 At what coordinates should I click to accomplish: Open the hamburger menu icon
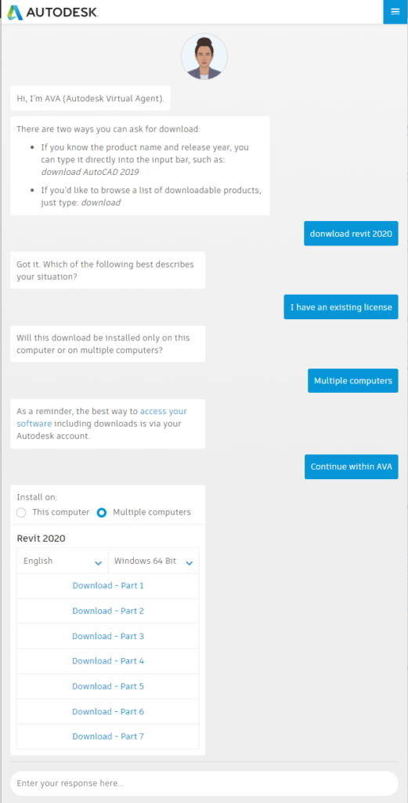point(395,11)
